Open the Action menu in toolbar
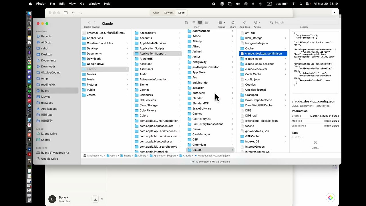 point(257,22)
